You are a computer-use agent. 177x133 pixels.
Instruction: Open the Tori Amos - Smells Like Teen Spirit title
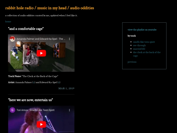pos(35,110)
